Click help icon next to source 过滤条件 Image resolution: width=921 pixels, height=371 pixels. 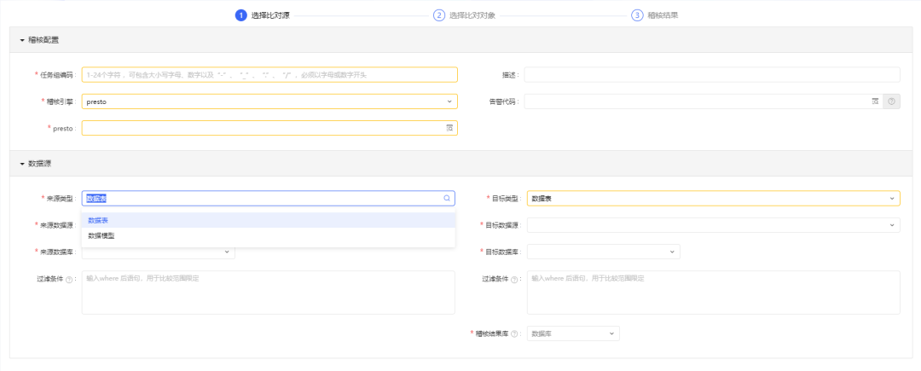coord(68,279)
